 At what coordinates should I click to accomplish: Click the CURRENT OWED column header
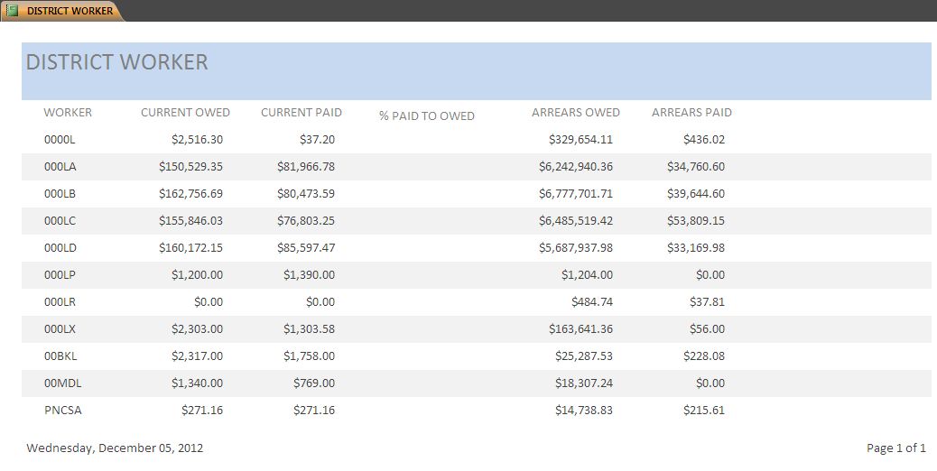[185, 113]
